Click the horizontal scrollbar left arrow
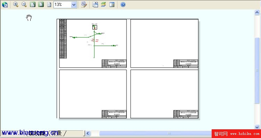The width and height of the screenshot is (261, 138). (x=88, y=133)
